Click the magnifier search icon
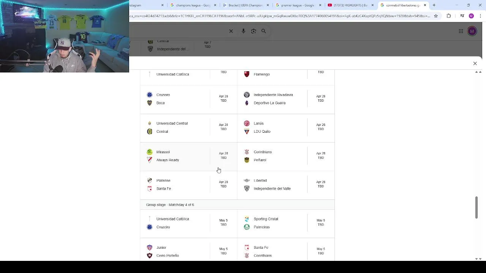486x273 pixels. pos(264,31)
